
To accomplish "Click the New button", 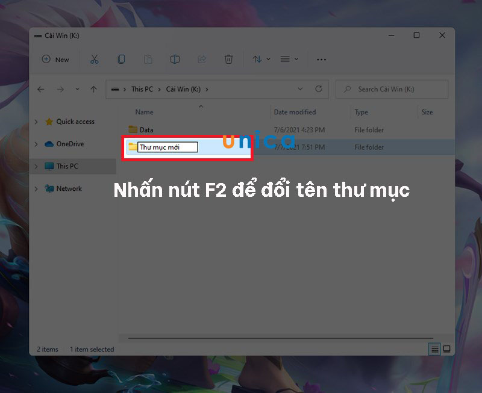I will click(55, 59).
